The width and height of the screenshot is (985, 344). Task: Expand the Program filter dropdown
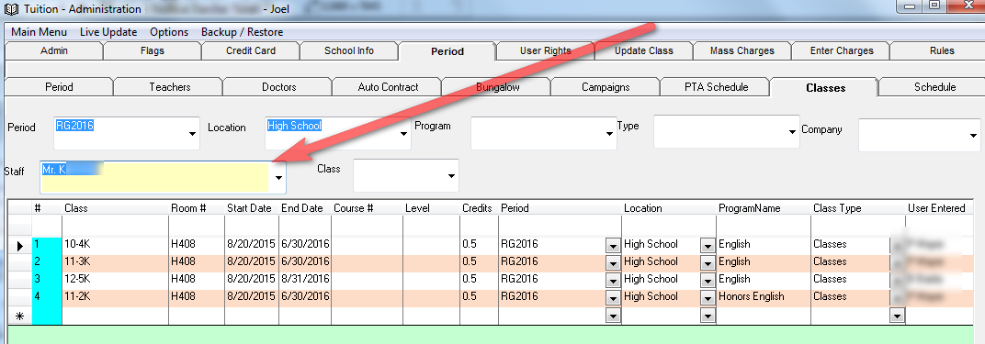point(608,133)
